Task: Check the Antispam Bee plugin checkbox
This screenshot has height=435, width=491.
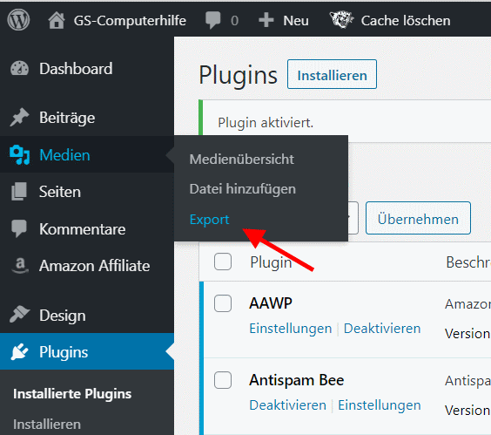Action: tap(223, 380)
